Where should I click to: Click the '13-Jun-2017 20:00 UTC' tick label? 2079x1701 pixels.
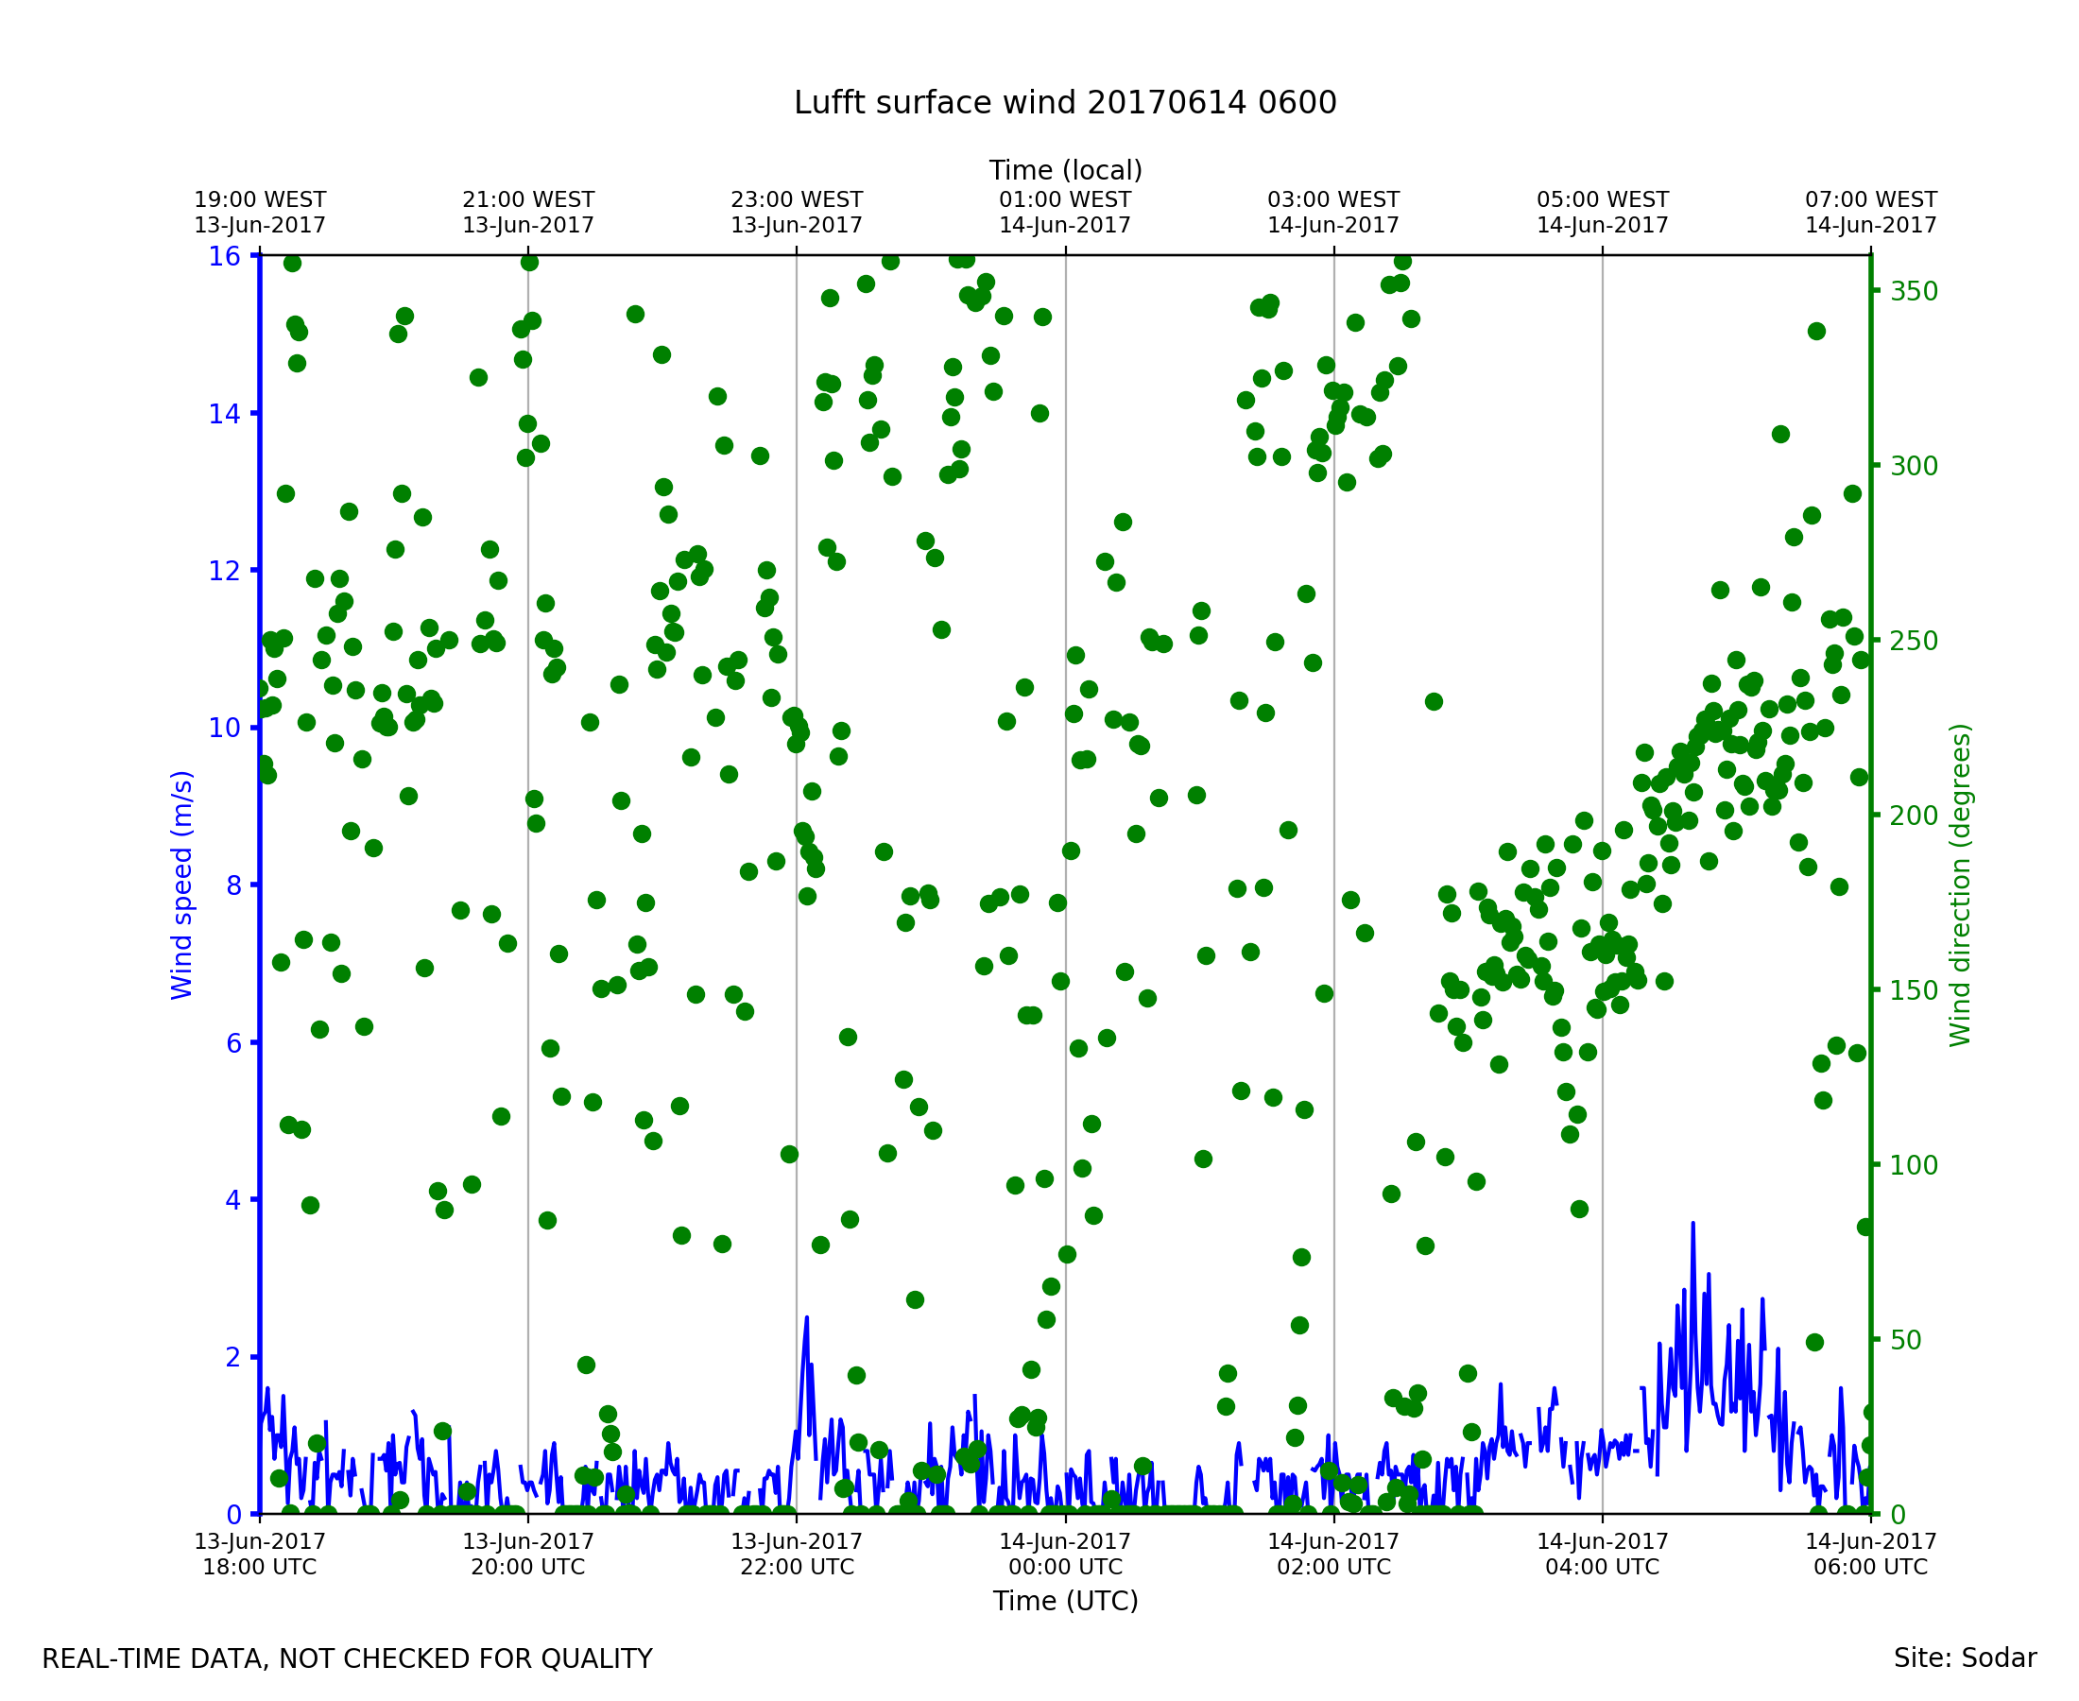point(528,1554)
